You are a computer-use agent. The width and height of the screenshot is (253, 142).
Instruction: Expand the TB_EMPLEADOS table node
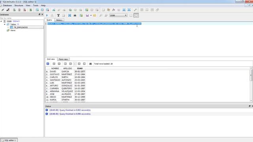point(8,27)
